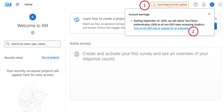Image resolution: width=224 pixels, height=112 pixels.
Task: Click the XM logo
Action: point(8,4)
